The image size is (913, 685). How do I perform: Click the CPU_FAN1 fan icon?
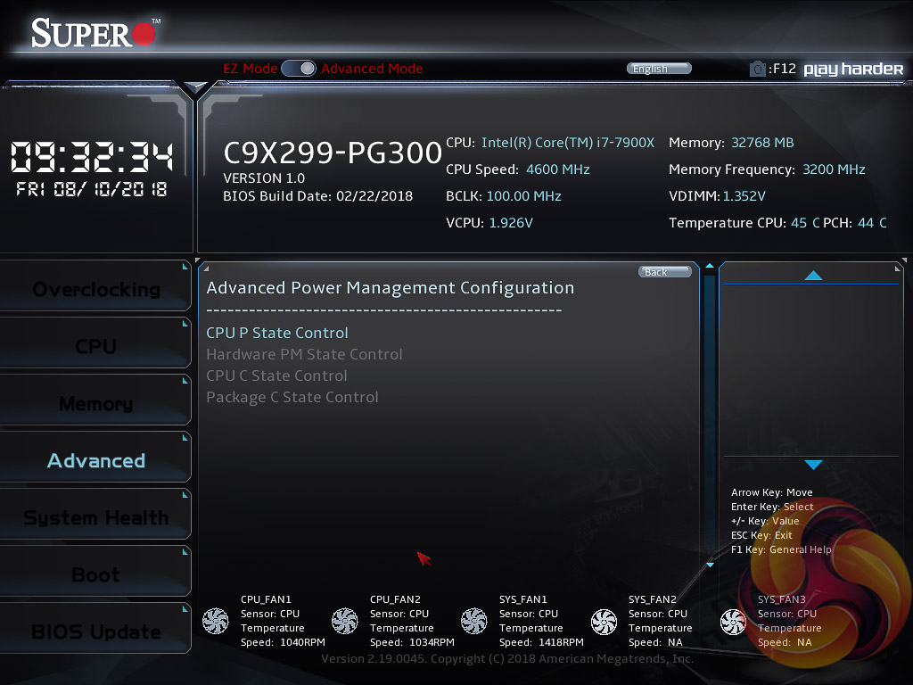(216, 621)
